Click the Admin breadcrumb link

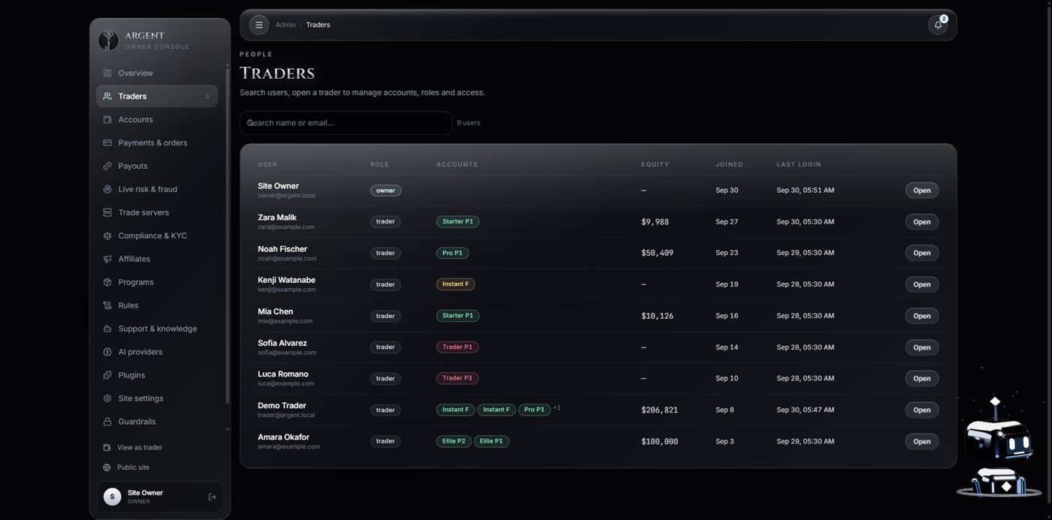click(x=286, y=25)
